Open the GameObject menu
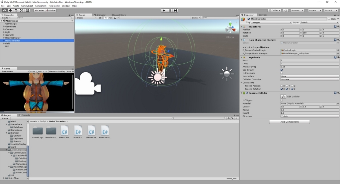Viewport: 340px width, 184px height. coord(27,6)
